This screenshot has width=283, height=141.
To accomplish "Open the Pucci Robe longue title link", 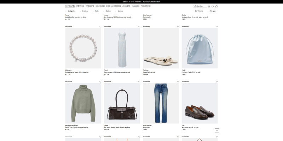I will tap(117, 72).
